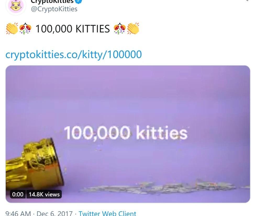Click the right confetti ball emoji
This screenshot has width=256, height=216.
pyautogui.click(x=120, y=29)
